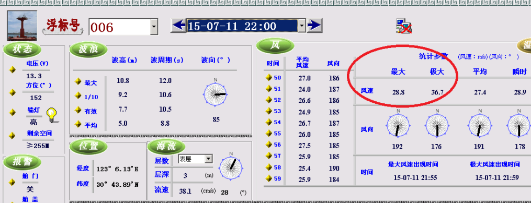Click the diamond marker beside 舱门 alarm
Image resolution: width=531 pixels, height=203 pixels.
pos(13,182)
